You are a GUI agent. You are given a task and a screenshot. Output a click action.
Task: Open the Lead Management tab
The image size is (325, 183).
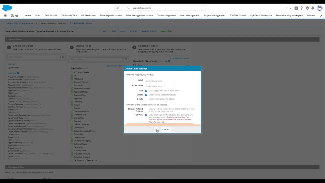pyautogui.click(x=190, y=16)
